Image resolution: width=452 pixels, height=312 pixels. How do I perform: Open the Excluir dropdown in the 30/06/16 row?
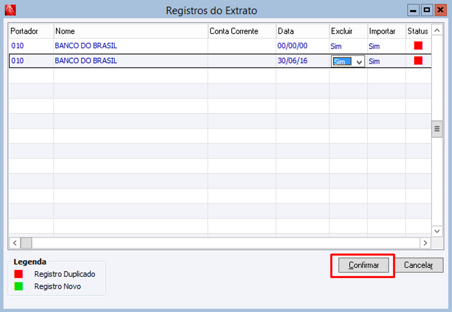(359, 62)
